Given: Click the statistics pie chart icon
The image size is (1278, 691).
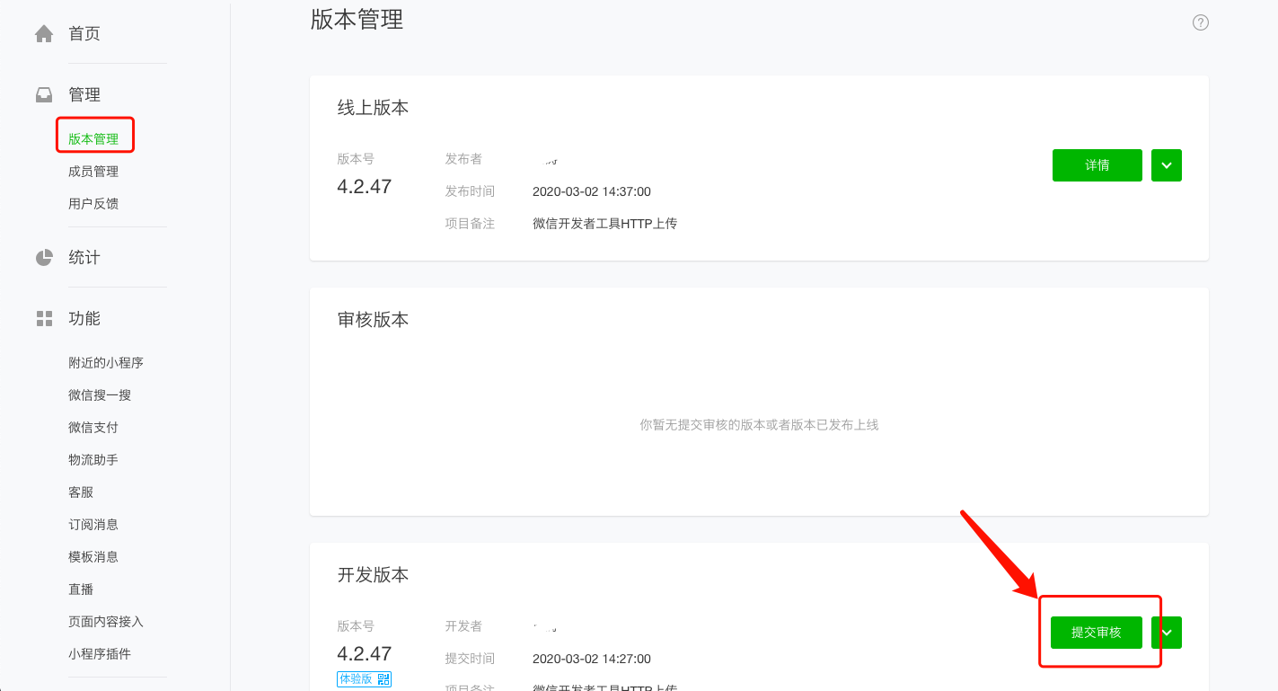Looking at the screenshot, I should [44, 258].
